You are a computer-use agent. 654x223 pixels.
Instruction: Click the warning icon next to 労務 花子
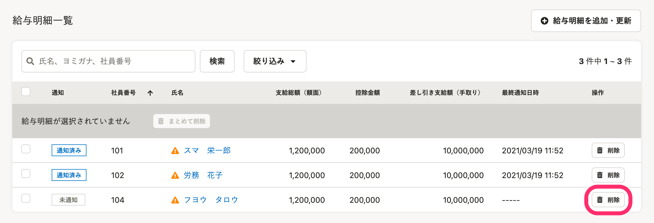tap(175, 176)
